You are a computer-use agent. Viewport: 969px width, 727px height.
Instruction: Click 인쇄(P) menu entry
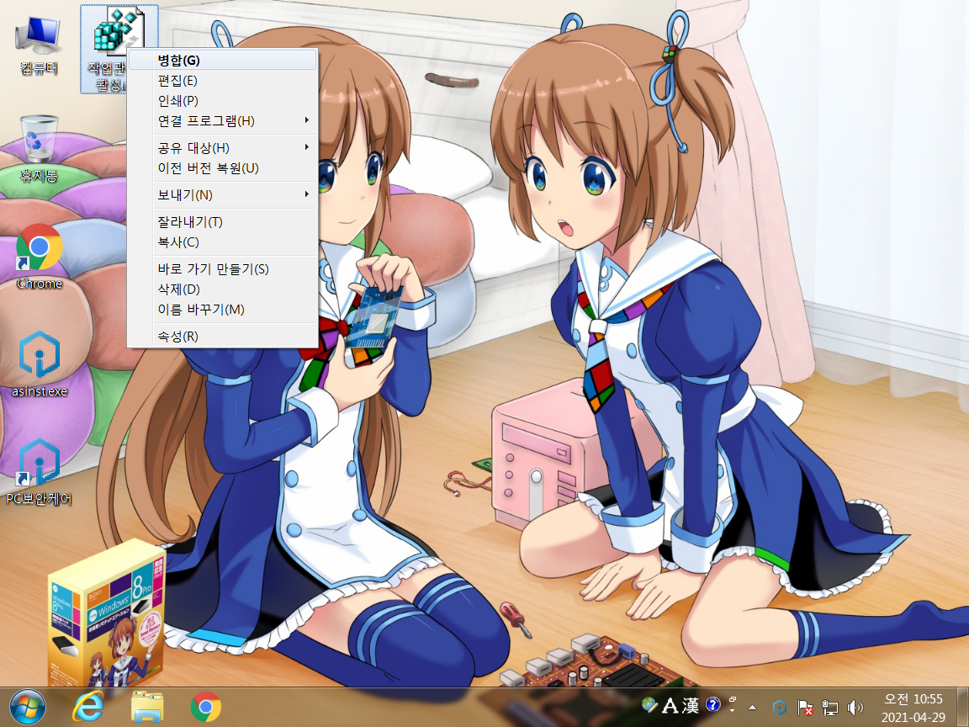pyautogui.click(x=222, y=101)
